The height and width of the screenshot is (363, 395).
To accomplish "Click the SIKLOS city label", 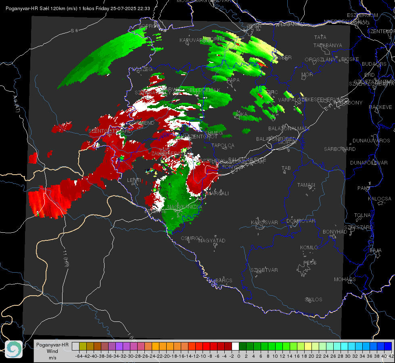I will point(313,300).
